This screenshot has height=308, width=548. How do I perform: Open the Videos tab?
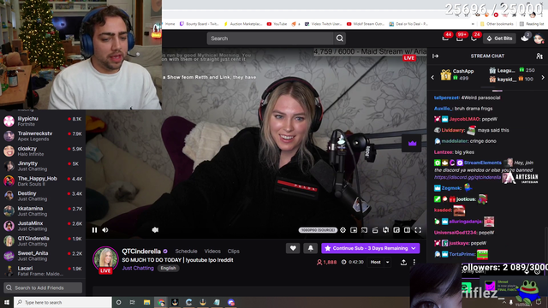(212, 251)
